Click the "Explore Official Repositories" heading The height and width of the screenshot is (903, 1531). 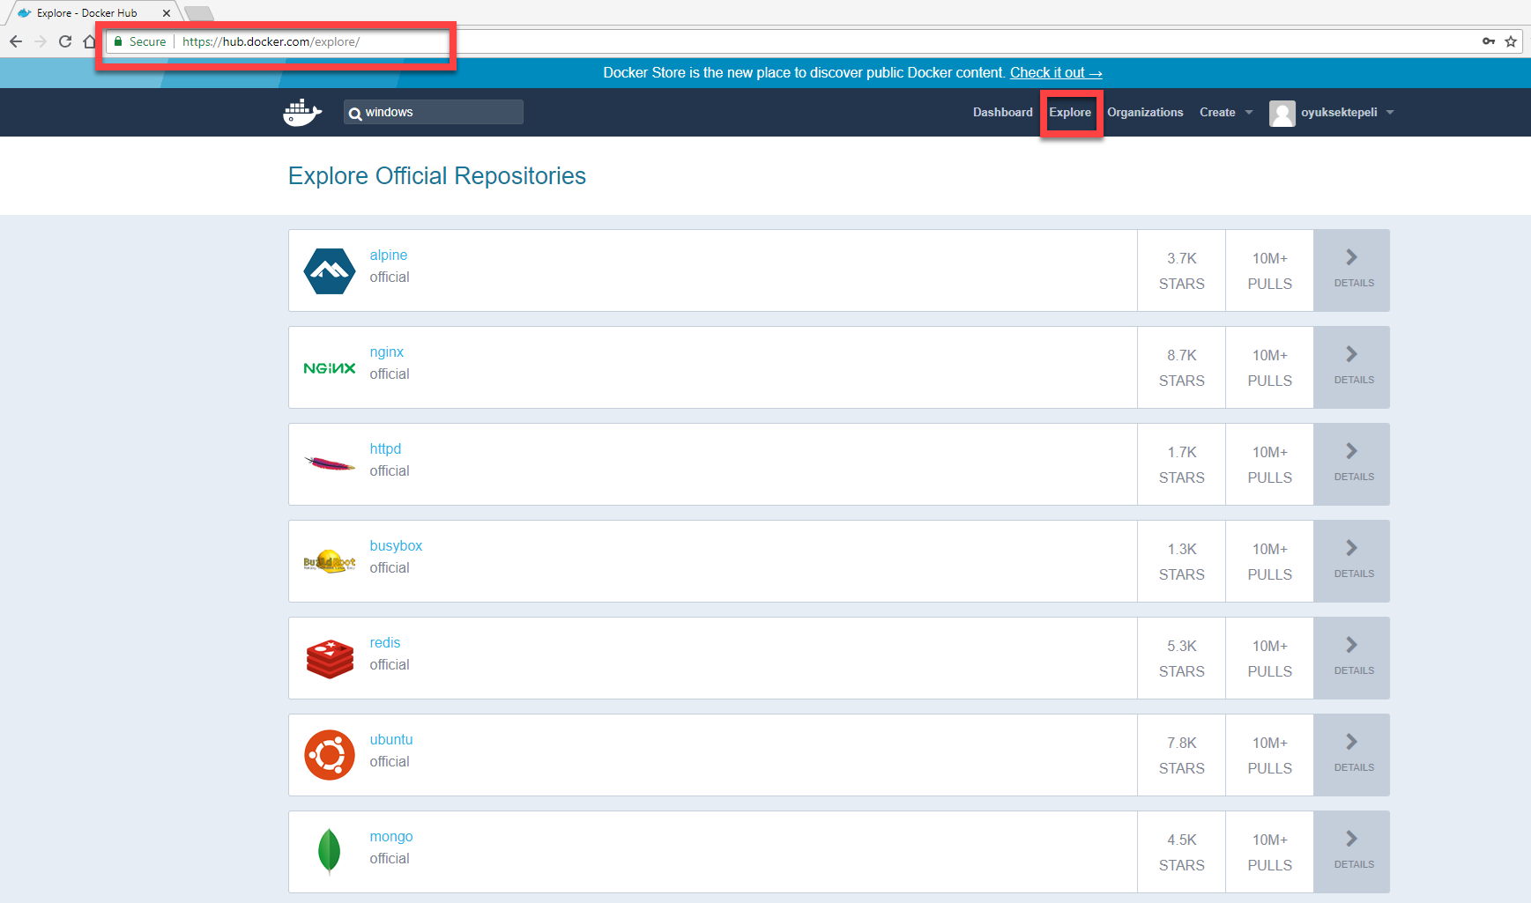(x=437, y=176)
